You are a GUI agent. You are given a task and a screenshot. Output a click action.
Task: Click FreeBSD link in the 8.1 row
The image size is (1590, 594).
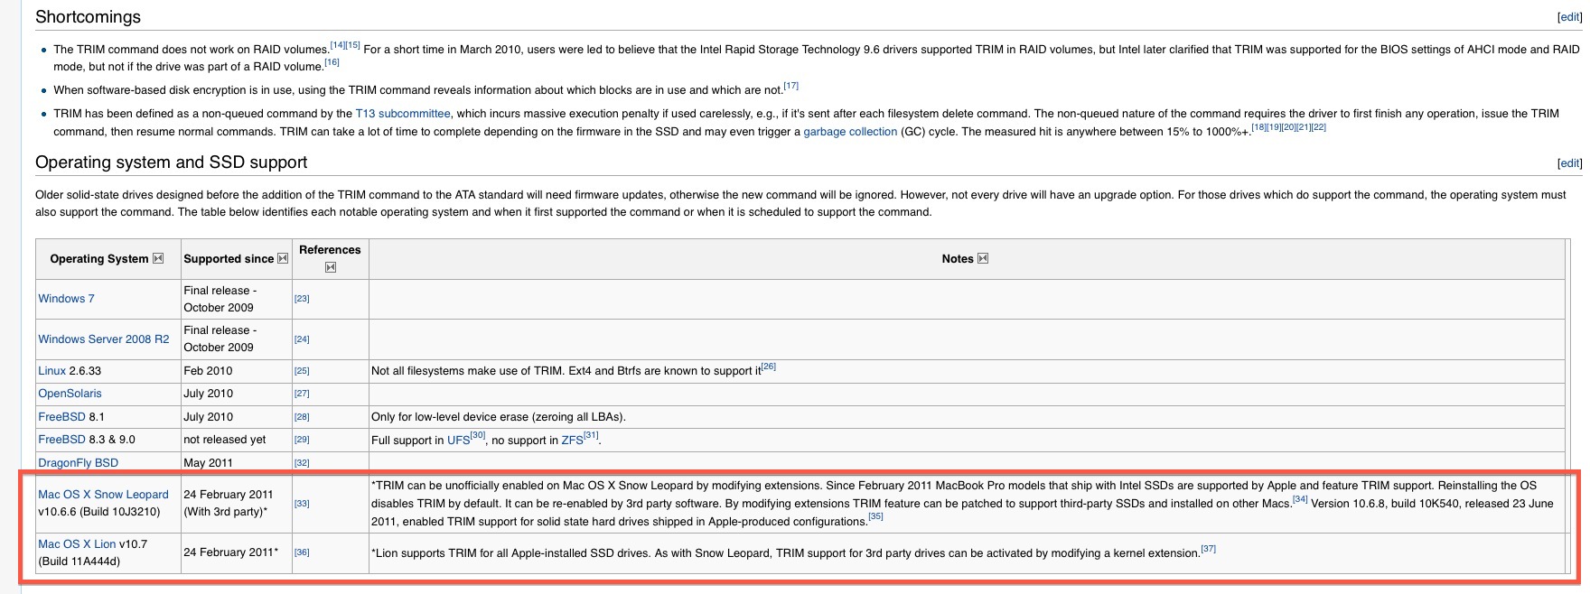pos(61,417)
